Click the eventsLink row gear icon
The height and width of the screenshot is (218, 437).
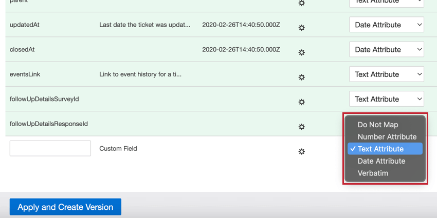tap(302, 77)
